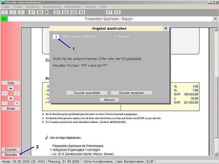
Task: Click the page number 1 field
Action: (x=56, y=36)
